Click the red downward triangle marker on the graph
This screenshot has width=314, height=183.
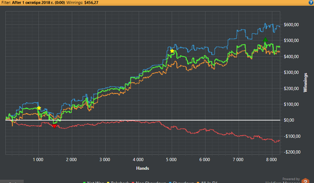(54, 126)
